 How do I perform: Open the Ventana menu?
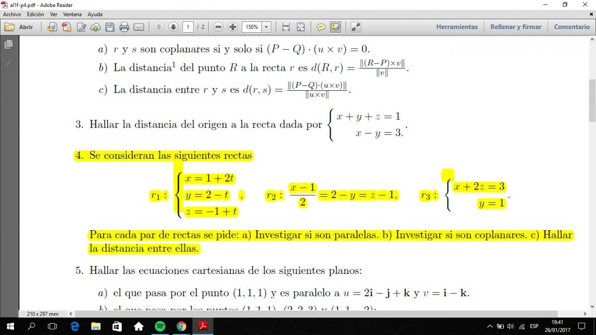72,14
